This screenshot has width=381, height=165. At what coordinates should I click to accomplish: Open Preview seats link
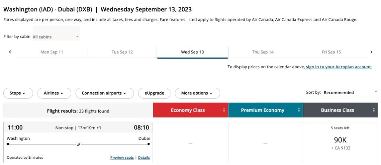click(122, 158)
